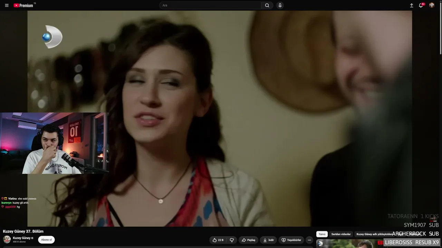
Task: Open the recommended video thumbnail
Action: point(349,244)
